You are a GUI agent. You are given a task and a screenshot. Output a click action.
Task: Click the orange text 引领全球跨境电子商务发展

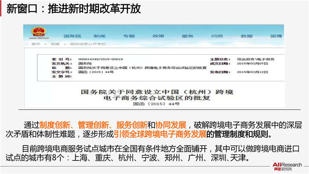(160, 134)
